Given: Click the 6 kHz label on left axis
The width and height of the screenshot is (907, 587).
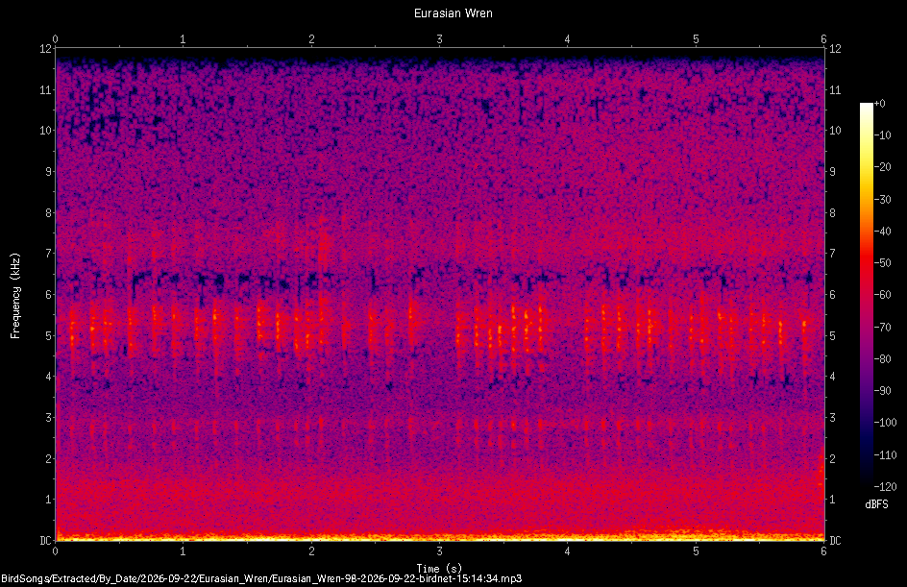Looking at the screenshot, I should click(48, 294).
